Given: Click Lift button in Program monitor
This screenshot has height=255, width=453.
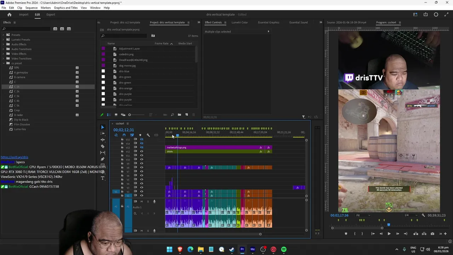Looking at the screenshot, I should point(416,234).
